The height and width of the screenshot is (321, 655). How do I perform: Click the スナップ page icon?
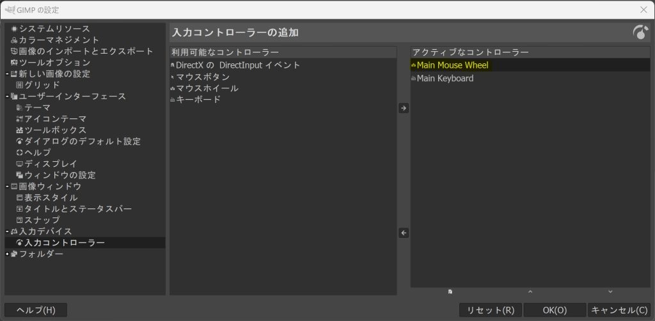pyautogui.click(x=20, y=220)
